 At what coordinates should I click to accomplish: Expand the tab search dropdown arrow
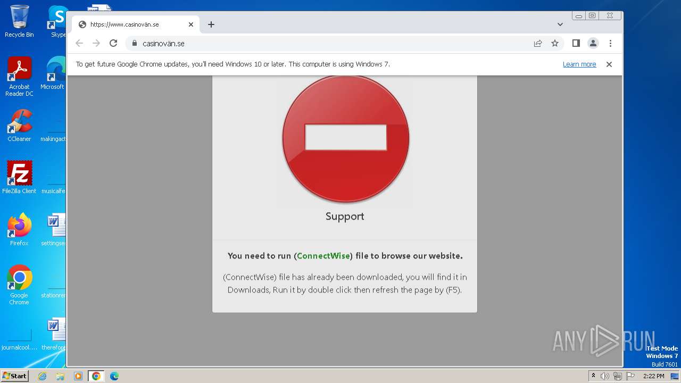pos(560,24)
